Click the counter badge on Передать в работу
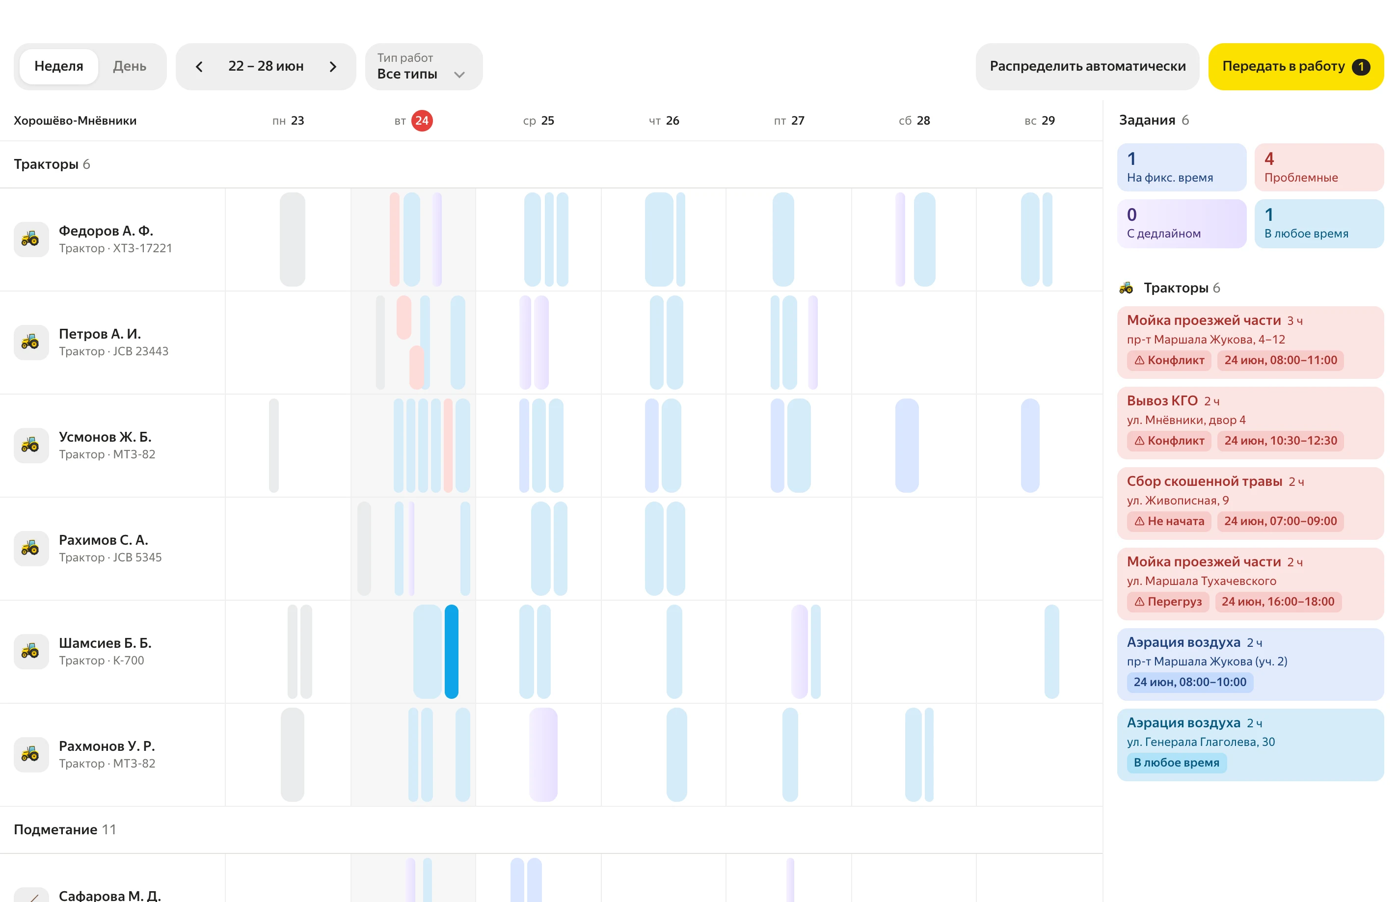Screen dimensions: 1398x902 pos(1361,67)
